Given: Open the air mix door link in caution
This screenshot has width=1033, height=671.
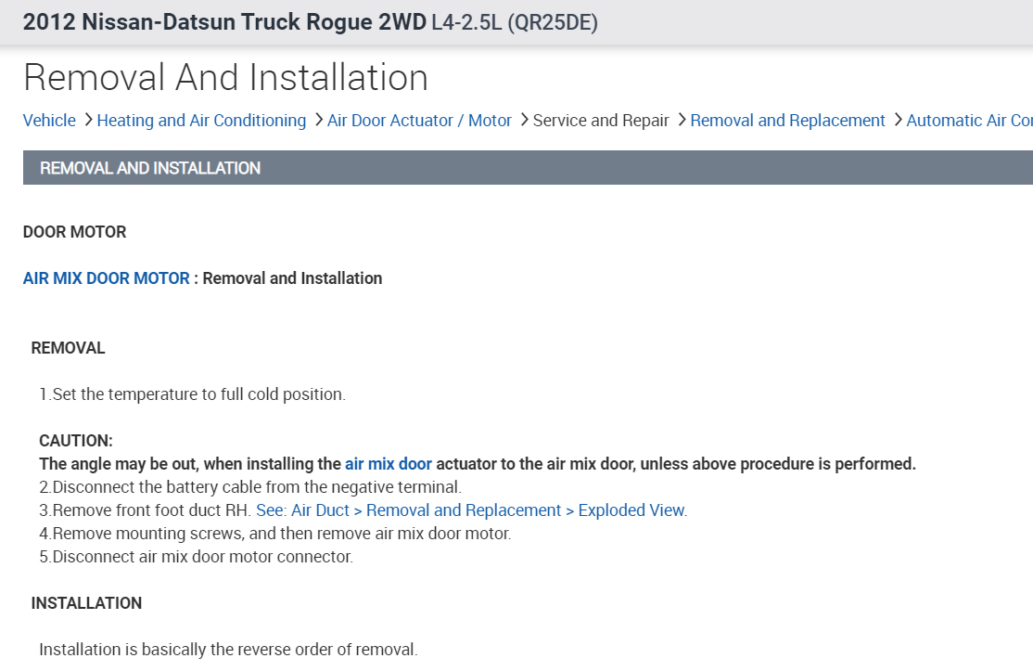Looking at the screenshot, I should pos(388,464).
